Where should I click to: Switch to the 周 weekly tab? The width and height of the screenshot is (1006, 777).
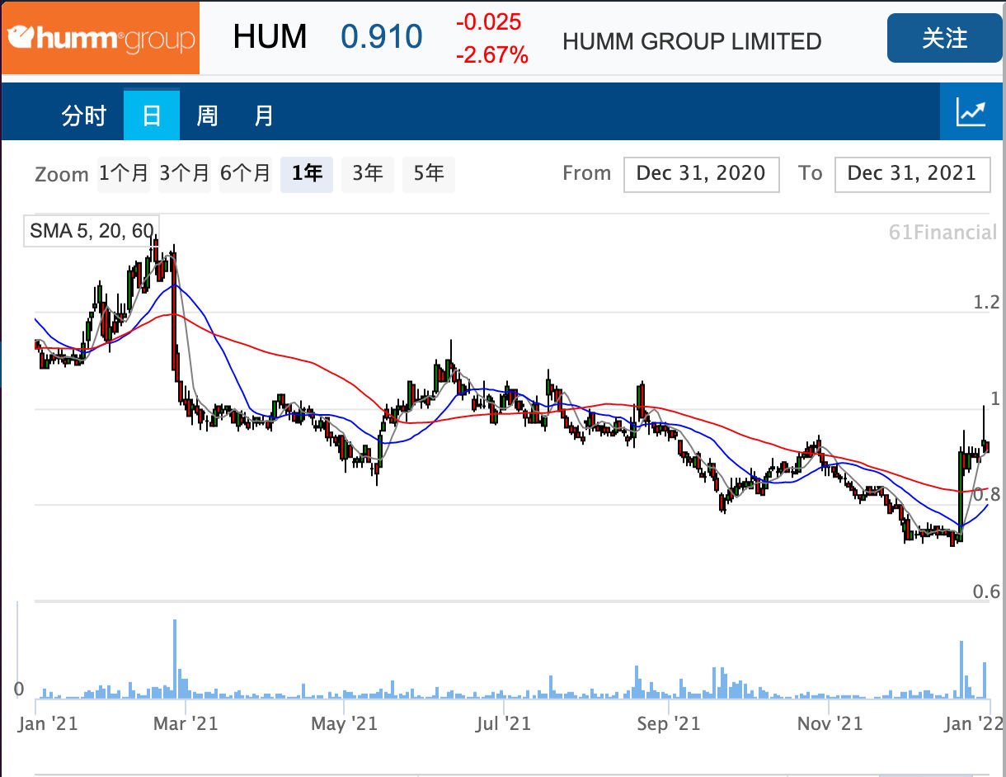tap(208, 115)
